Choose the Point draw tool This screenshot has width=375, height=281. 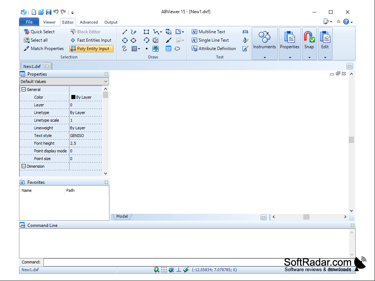pyautogui.click(x=147, y=49)
